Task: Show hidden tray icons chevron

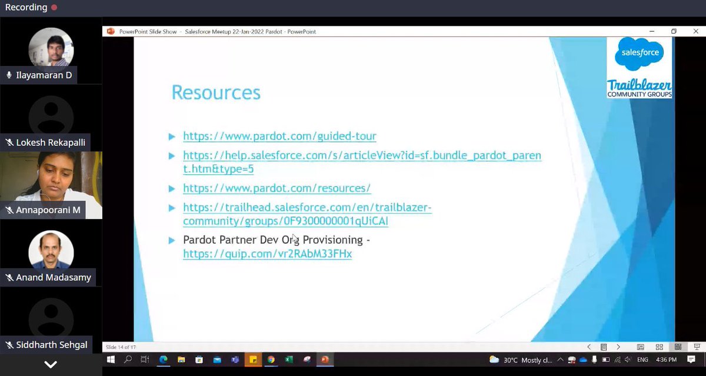Action: click(560, 360)
